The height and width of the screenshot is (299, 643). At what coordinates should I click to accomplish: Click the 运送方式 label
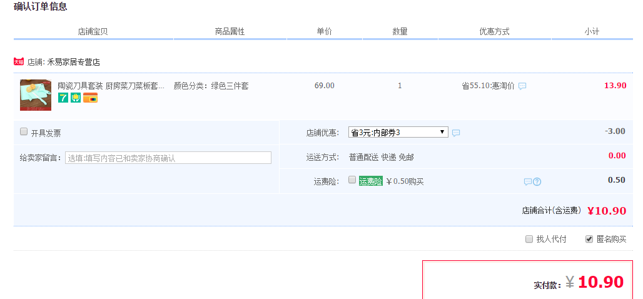[323, 157]
